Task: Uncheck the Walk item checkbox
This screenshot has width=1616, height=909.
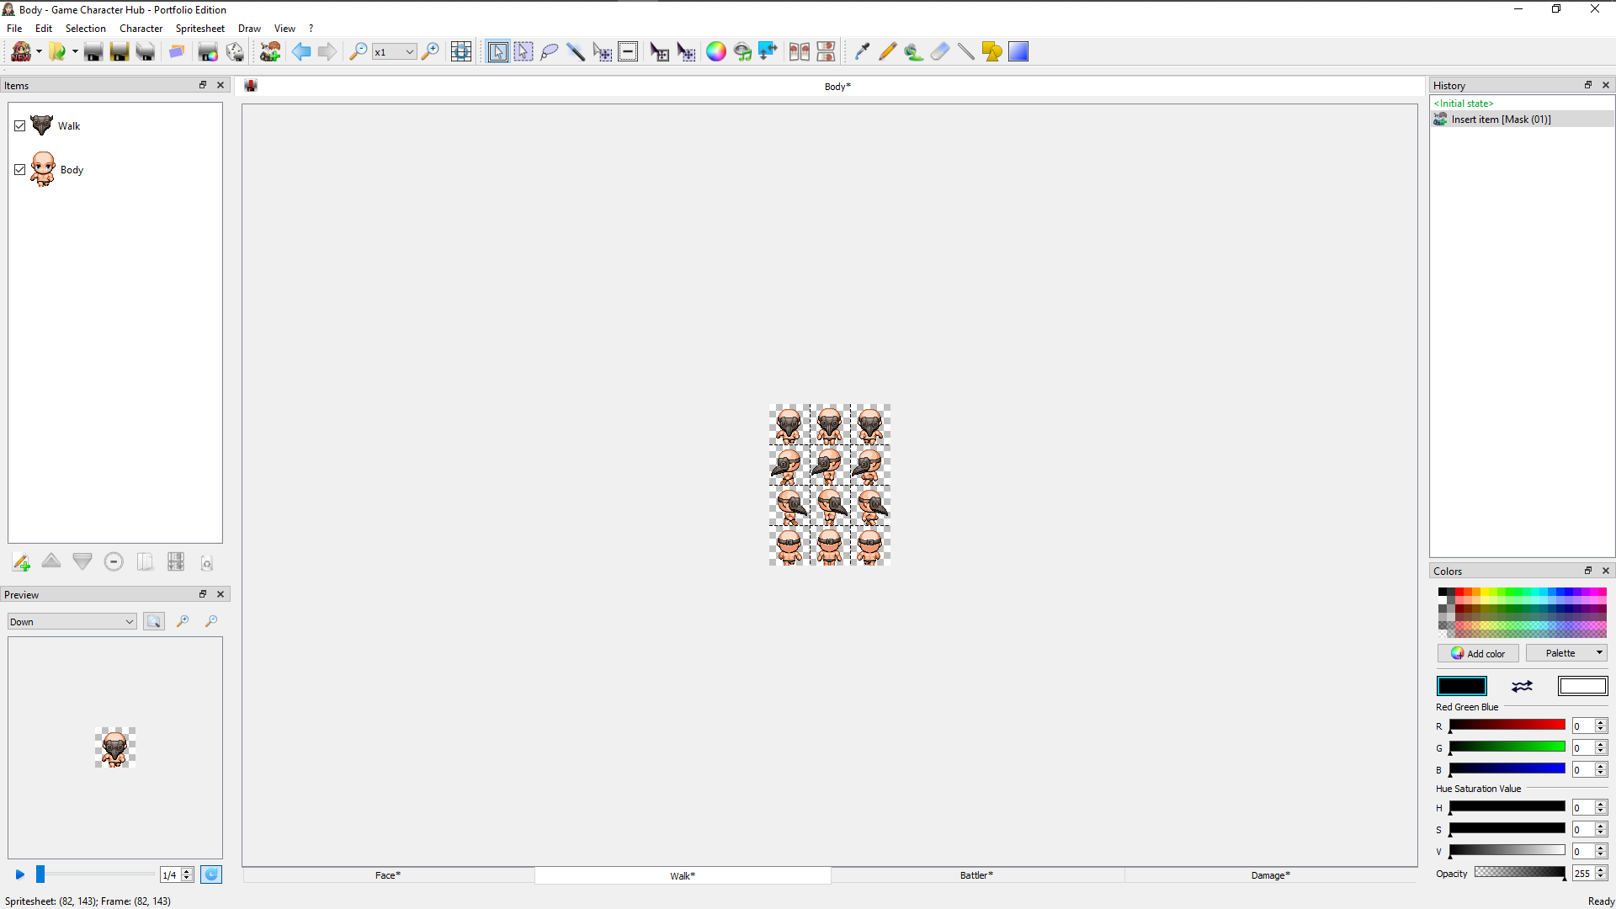Action: point(20,126)
